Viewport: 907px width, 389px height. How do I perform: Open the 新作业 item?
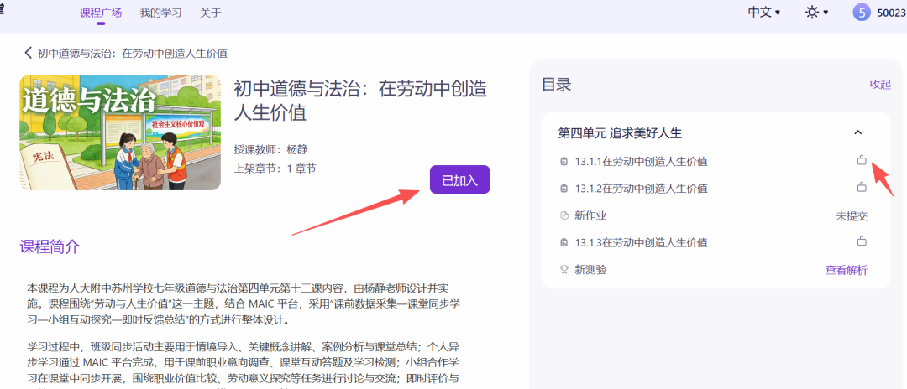tap(590, 215)
